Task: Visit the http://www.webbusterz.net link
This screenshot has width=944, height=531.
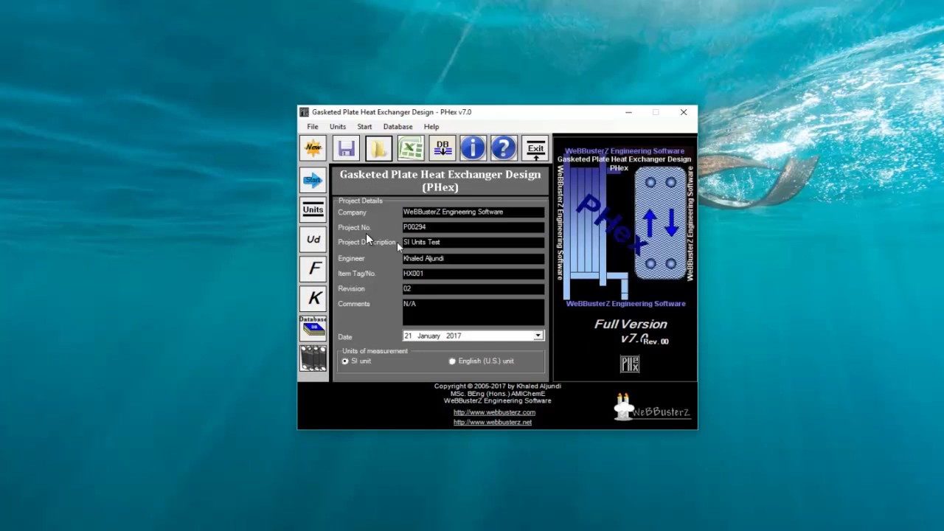Action: coord(493,422)
